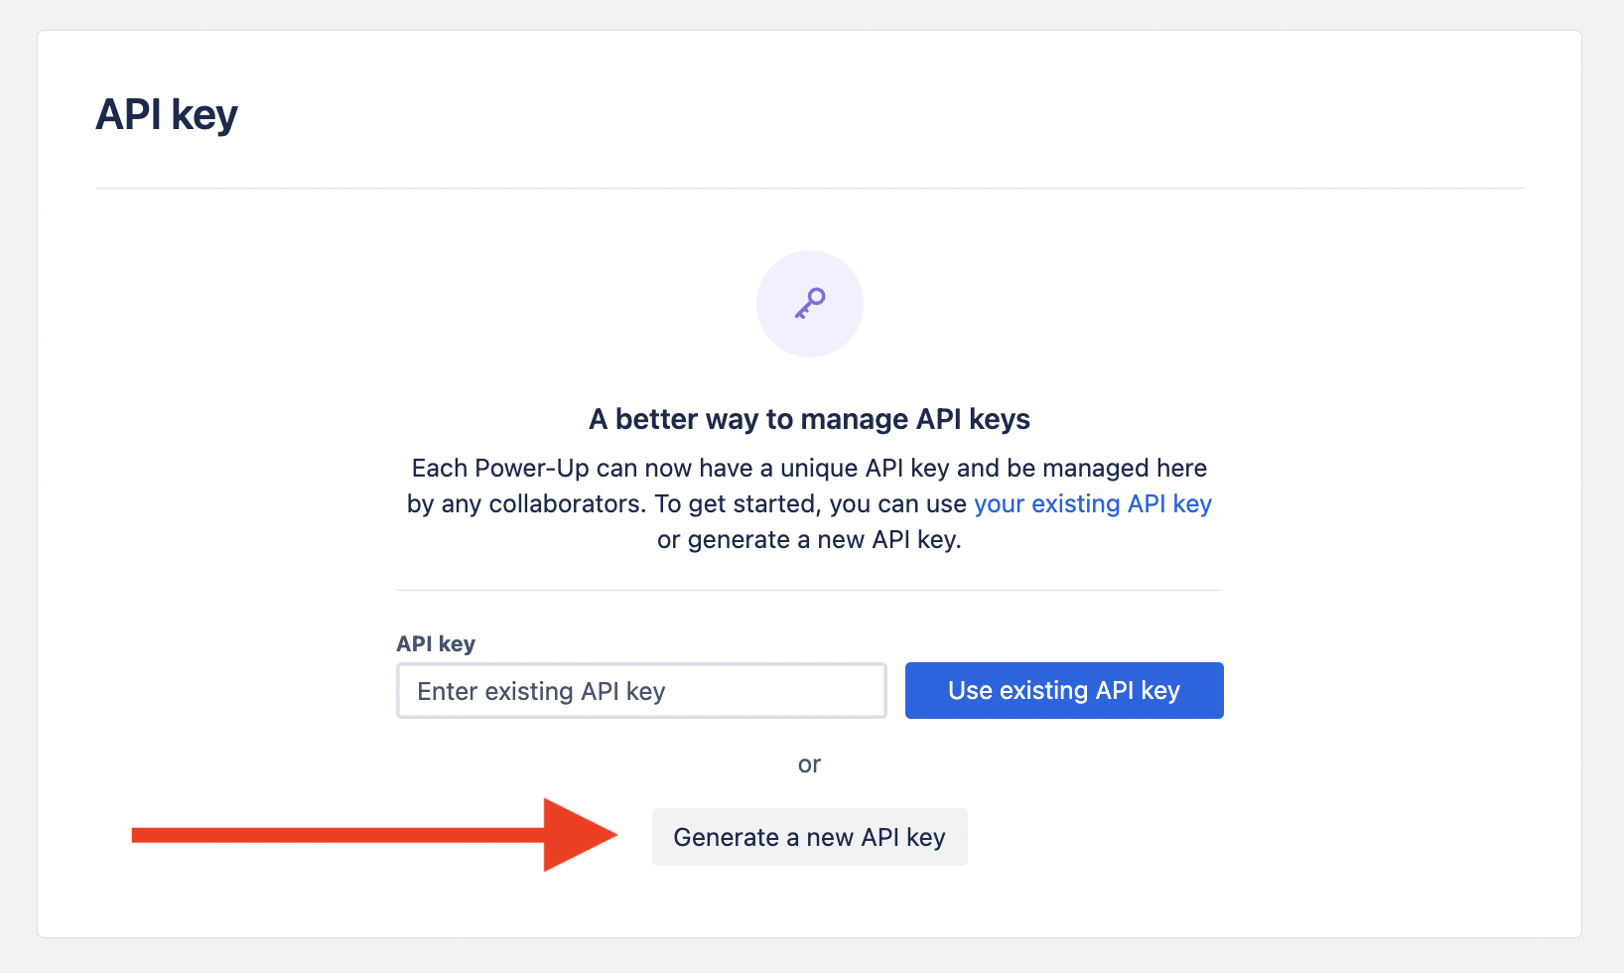The height and width of the screenshot is (973, 1624).
Task: Click the purple key icon
Action: [810, 303]
